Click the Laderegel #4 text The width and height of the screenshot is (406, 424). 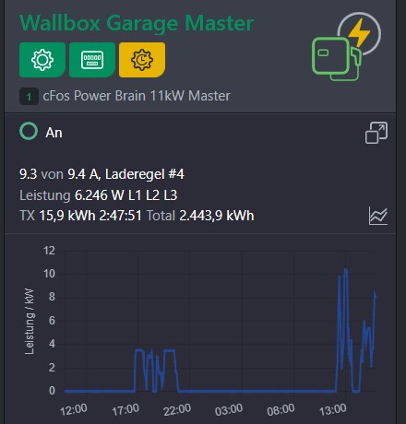click(x=145, y=174)
